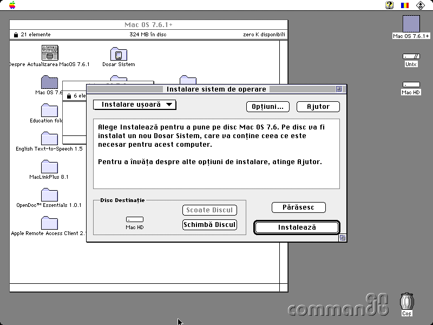Click the horizontal scrollbar of Mac OS 7.6.1+ window

click(145, 288)
